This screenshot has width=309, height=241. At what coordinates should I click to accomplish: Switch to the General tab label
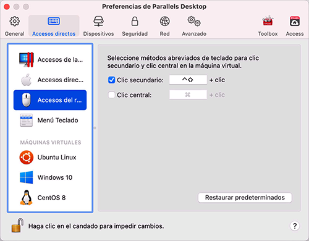point(14,34)
